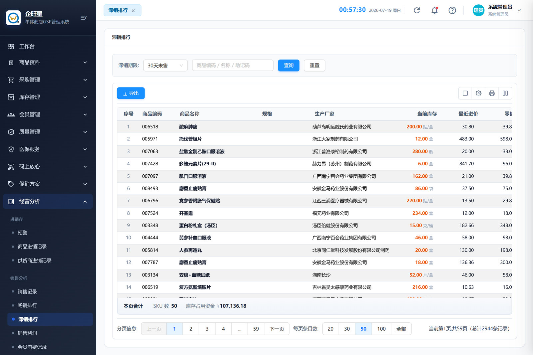Expand 质量管理 menu chevron
Viewport: 533px width, 355px height.
[85, 132]
